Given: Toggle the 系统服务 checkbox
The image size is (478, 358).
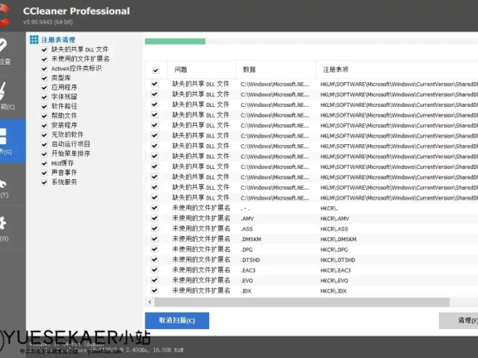Looking at the screenshot, I should [x=44, y=182].
